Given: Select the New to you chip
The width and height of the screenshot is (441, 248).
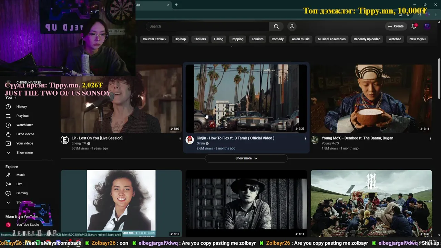Looking at the screenshot, I should point(418,39).
